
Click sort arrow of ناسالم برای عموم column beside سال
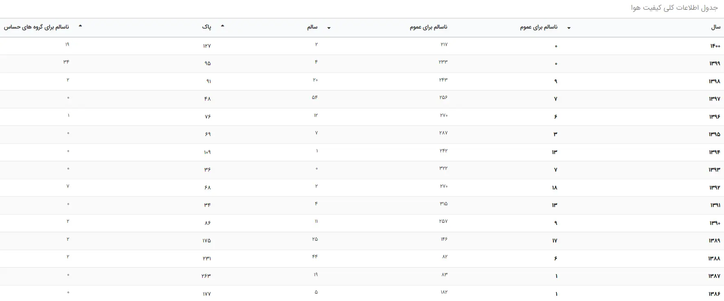[x=569, y=28]
